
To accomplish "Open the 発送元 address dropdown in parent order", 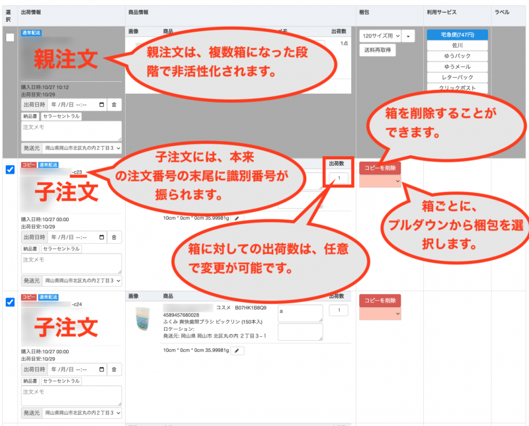I will click(x=81, y=148).
